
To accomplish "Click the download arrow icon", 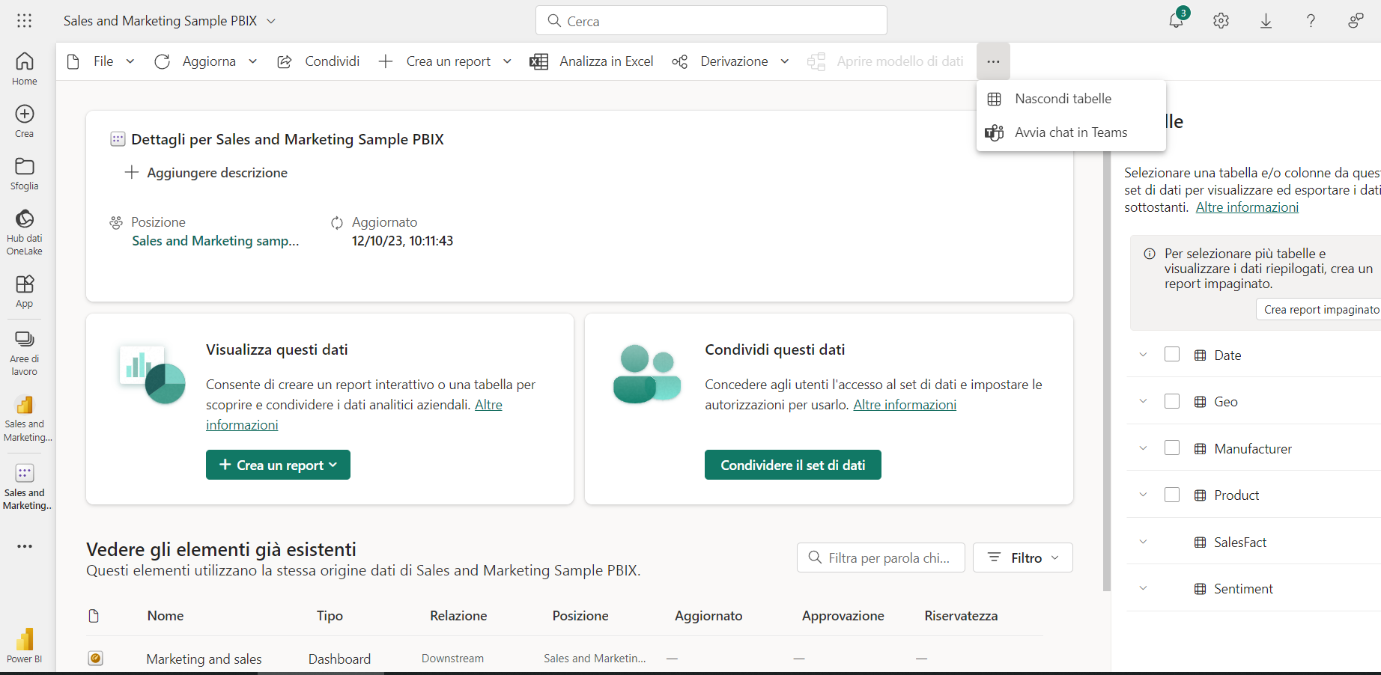I will point(1266,21).
